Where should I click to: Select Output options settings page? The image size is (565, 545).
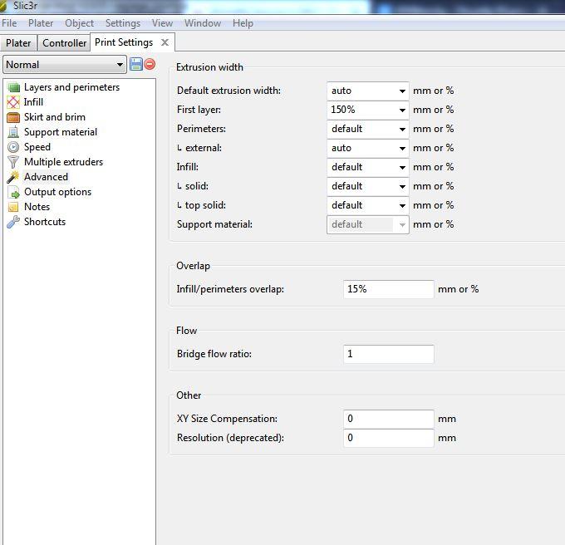(57, 192)
